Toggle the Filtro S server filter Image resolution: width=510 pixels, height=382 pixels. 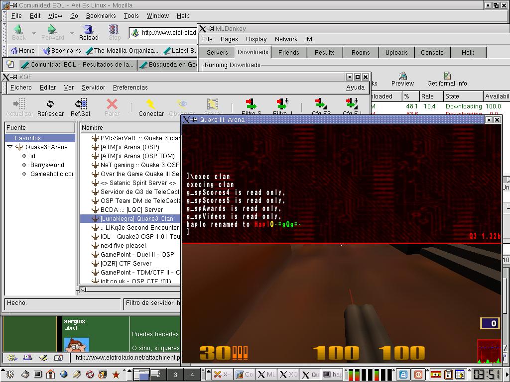click(251, 104)
